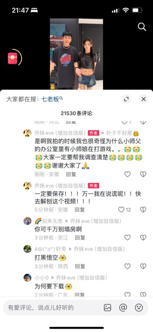The height and width of the screenshot is (332, 153).
Task: Like the 调查清楚 author comment
Action: (x=127, y=174)
